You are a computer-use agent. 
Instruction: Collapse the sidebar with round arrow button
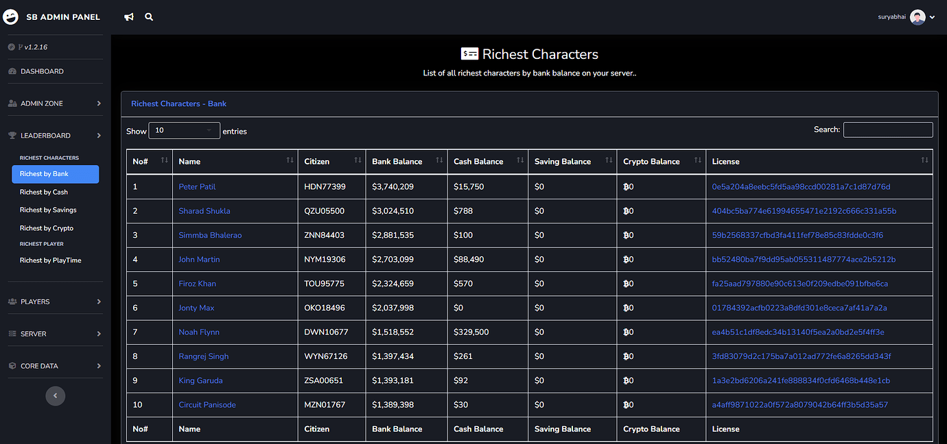click(55, 395)
